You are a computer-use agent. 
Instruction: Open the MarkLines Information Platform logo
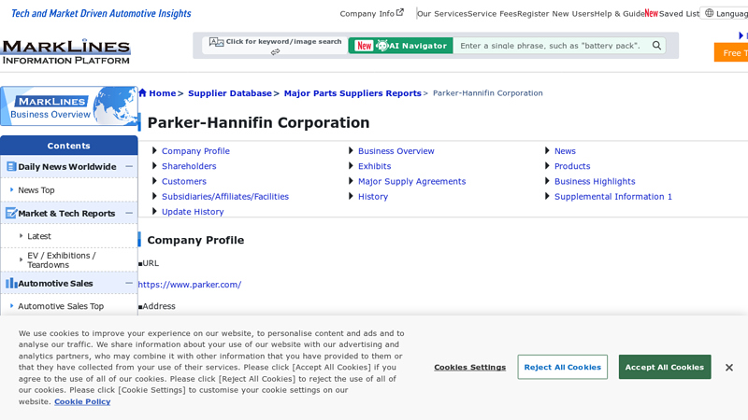65,51
